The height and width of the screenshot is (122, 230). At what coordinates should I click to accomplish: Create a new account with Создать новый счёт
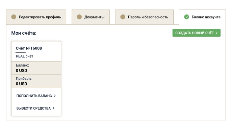197,33
